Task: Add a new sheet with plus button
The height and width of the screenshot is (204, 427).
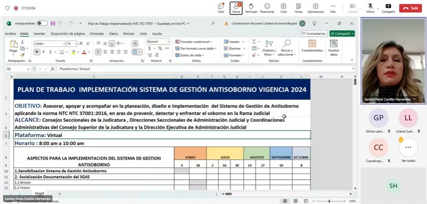Action: coord(59,193)
